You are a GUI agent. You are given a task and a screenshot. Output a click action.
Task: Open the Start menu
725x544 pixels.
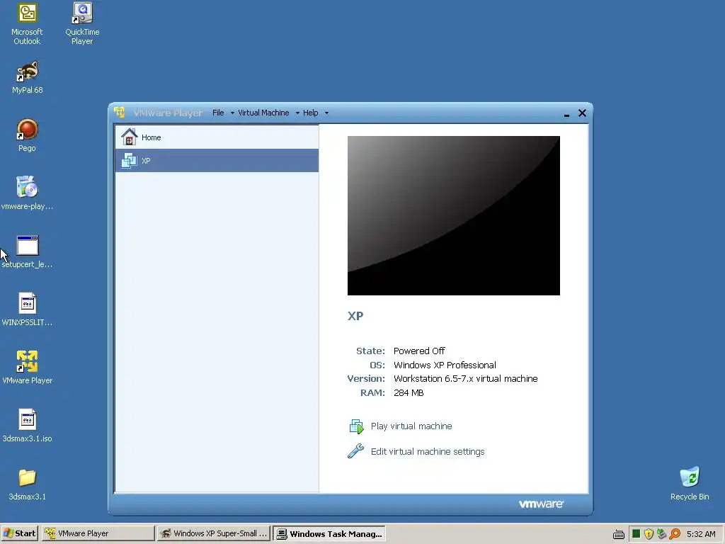[x=20, y=533]
